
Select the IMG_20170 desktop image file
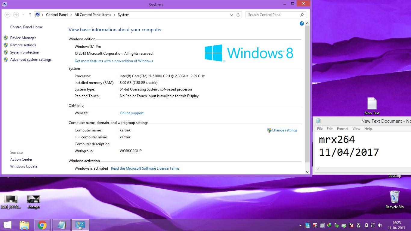pos(11,202)
